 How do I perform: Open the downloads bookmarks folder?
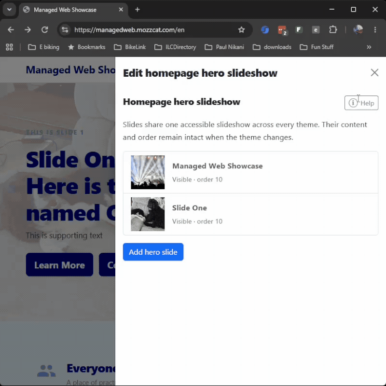click(272, 47)
